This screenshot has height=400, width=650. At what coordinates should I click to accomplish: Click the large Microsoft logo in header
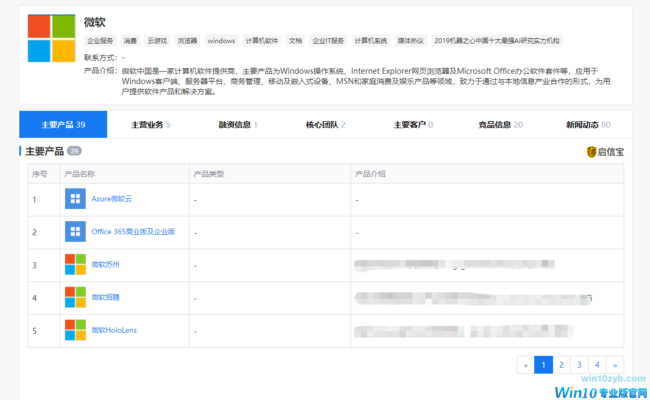[x=52, y=38]
